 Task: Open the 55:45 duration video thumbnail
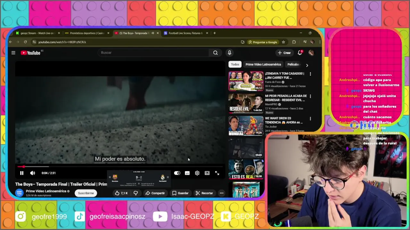coord(246,148)
